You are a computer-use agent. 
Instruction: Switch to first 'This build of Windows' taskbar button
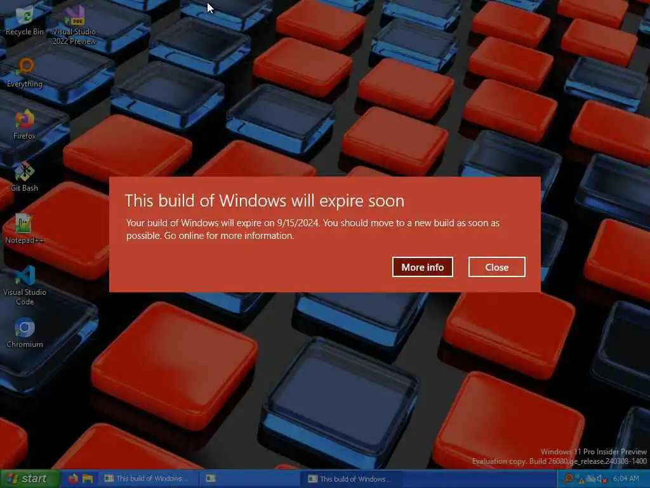(x=149, y=479)
